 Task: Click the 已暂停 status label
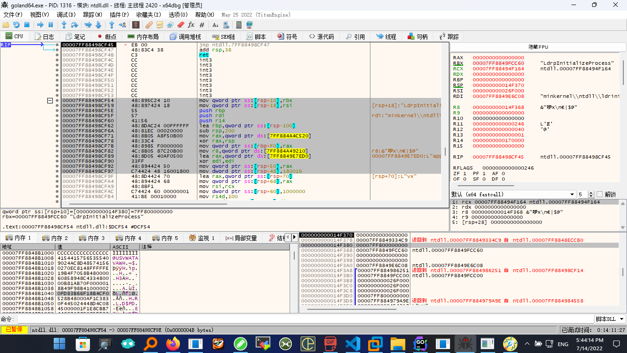click(14, 330)
